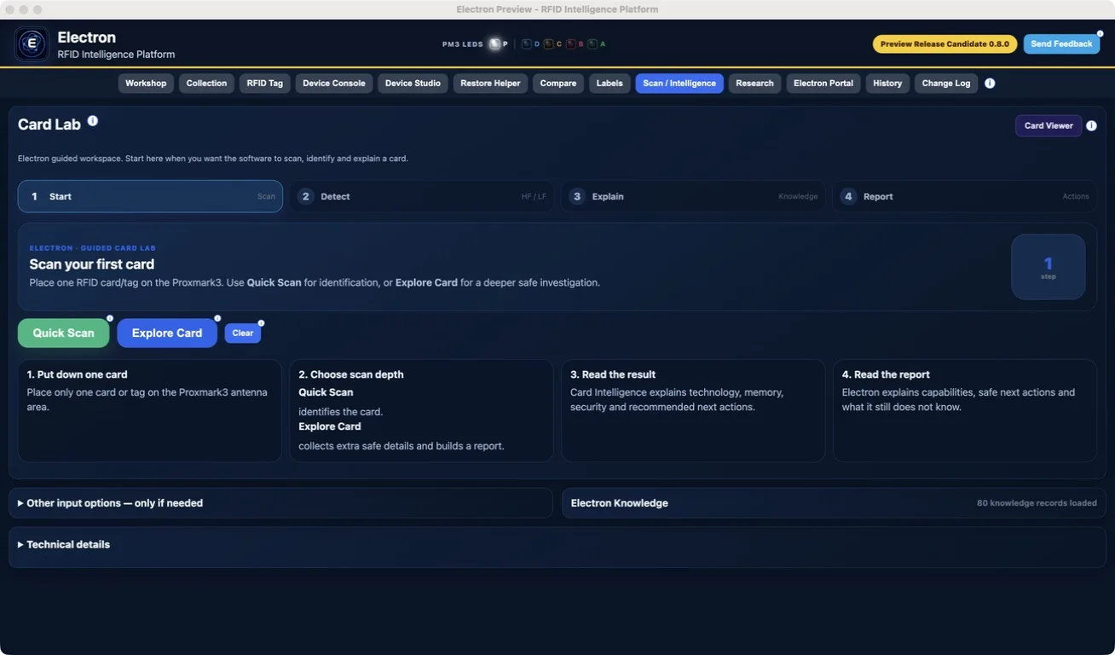Expand Other input options section
Image resolution: width=1115 pixels, height=655 pixels.
280,503
